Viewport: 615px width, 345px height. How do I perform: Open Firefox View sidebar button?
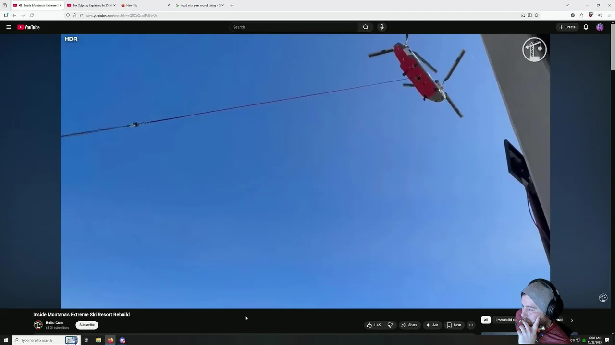[5, 5]
